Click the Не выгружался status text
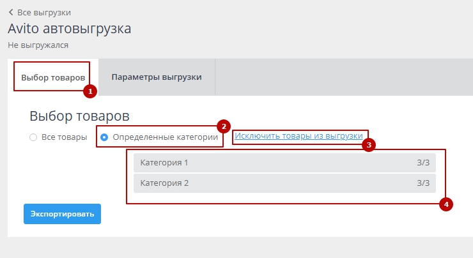 click(x=38, y=45)
